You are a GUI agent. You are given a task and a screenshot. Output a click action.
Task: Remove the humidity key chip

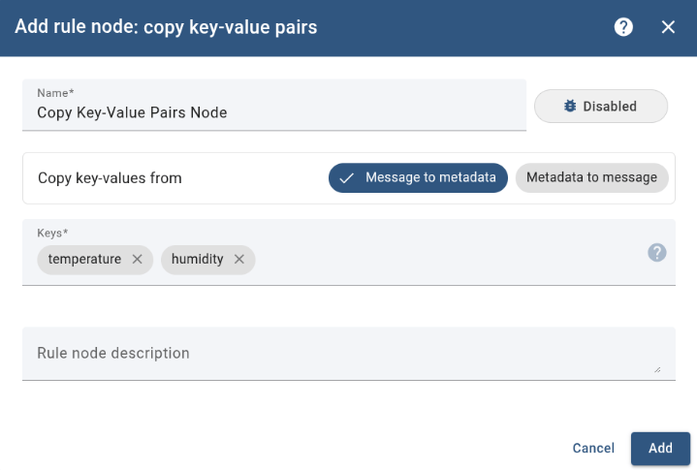[238, 260]
